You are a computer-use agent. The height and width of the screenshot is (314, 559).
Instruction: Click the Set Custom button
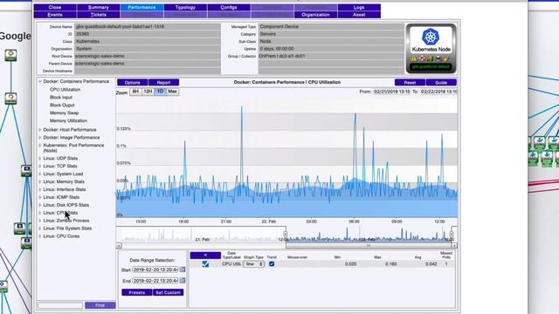click(x=169, y=292)
